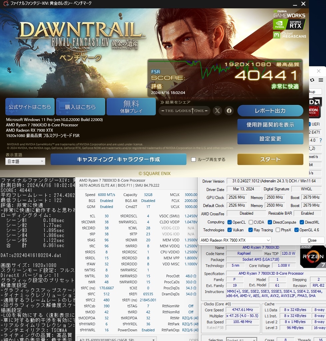The image size is (326, 341).
Task: Click the GPU-Z Close button
Action: pyautogui.click(x=312, y=240)
